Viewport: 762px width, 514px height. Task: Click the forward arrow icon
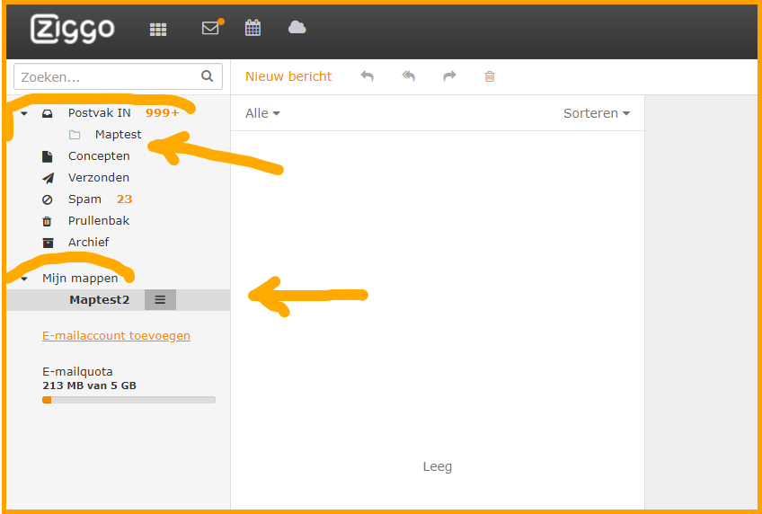pos(449,76)
